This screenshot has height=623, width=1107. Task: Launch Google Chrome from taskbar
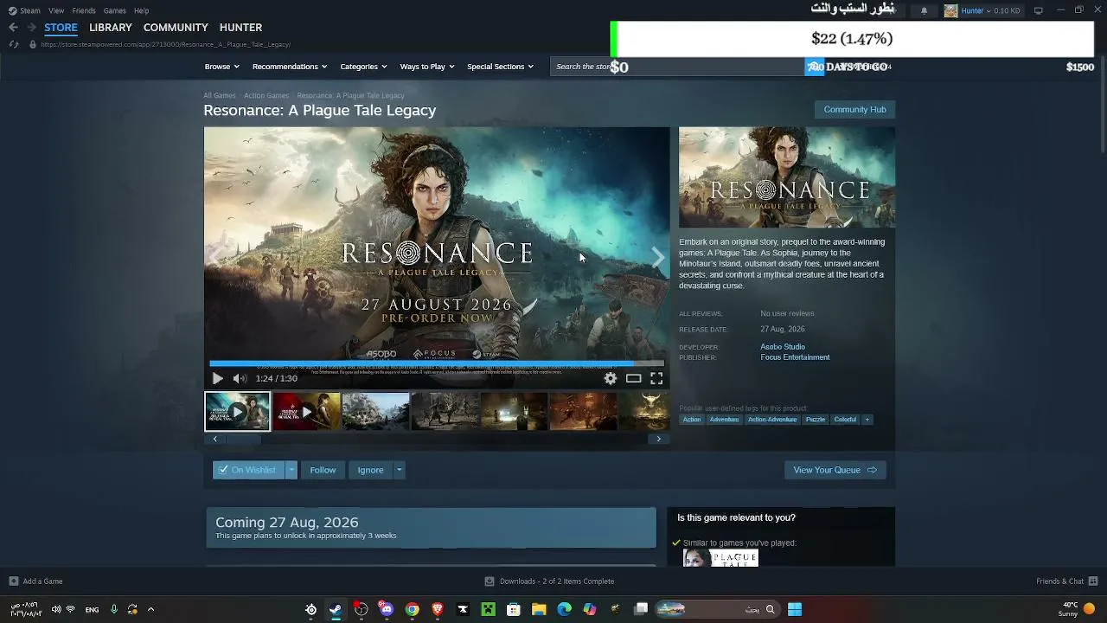[x=413, y=609]
